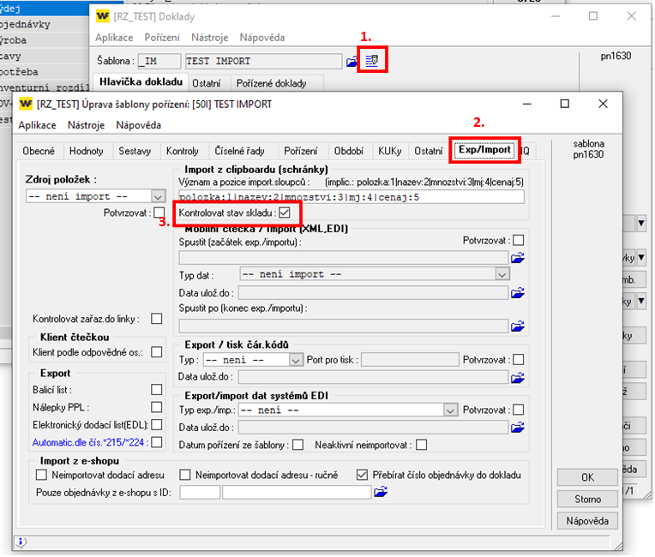Open Ostatní tab in Doklady window

[x=207, y=83]
